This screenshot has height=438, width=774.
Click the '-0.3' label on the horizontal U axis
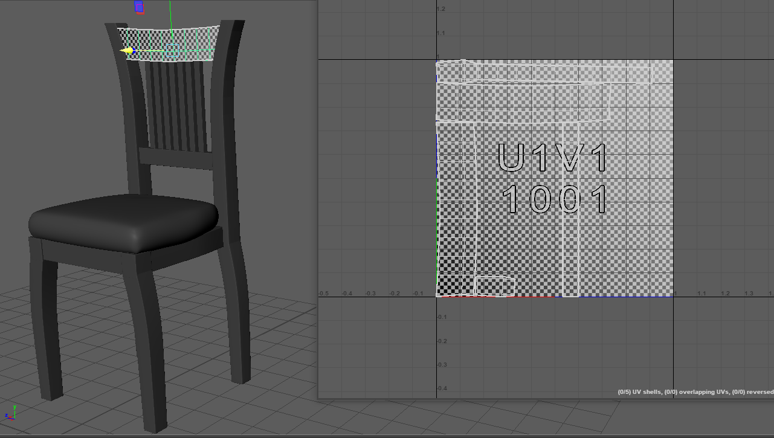pyautogui.click(x=370, y=294)
